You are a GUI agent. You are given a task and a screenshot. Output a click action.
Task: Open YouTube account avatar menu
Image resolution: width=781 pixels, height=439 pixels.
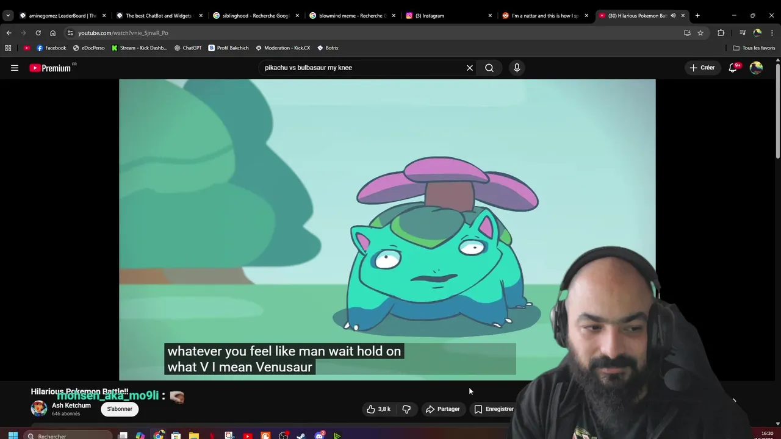pos(757,68)
